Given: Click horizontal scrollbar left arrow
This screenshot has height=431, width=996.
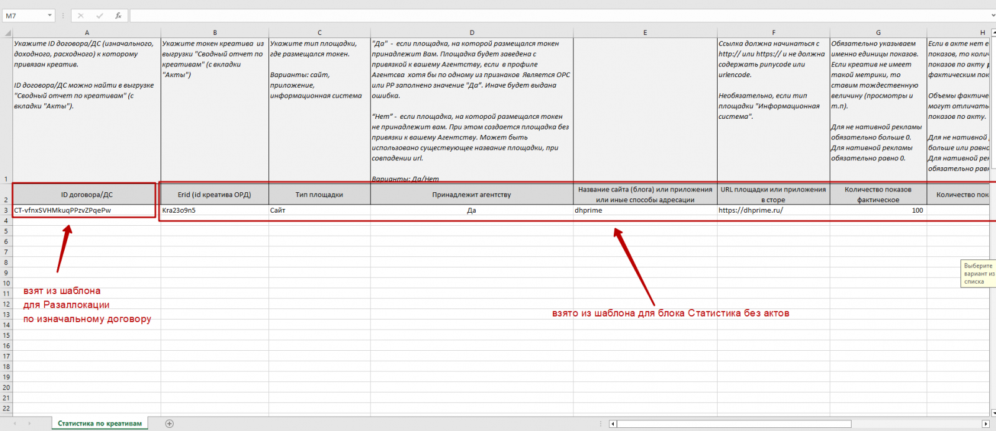Looking at the screenshot, I should tap(613, 424).
